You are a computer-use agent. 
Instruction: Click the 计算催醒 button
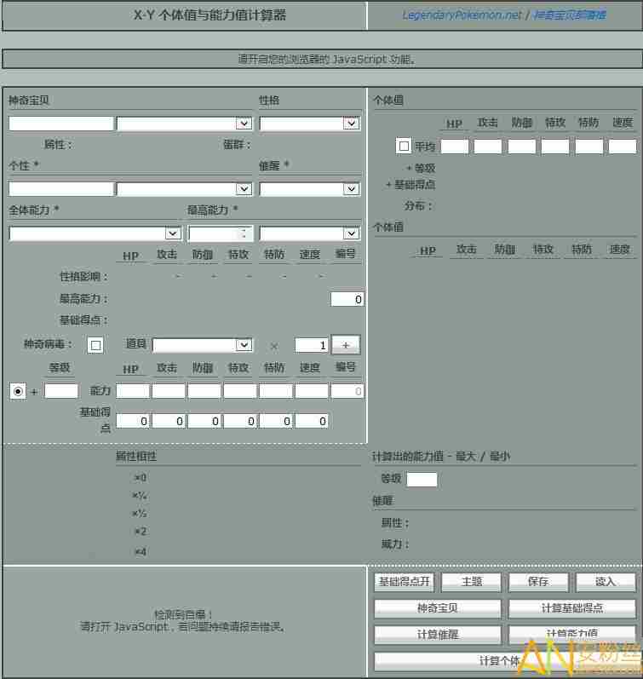coord(438,635)
